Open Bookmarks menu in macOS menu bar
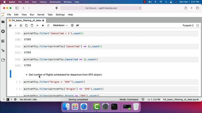 55,2
